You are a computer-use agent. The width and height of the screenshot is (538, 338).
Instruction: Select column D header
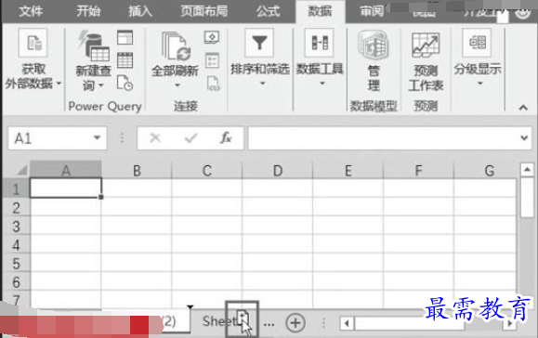click(x=277, y=170)
